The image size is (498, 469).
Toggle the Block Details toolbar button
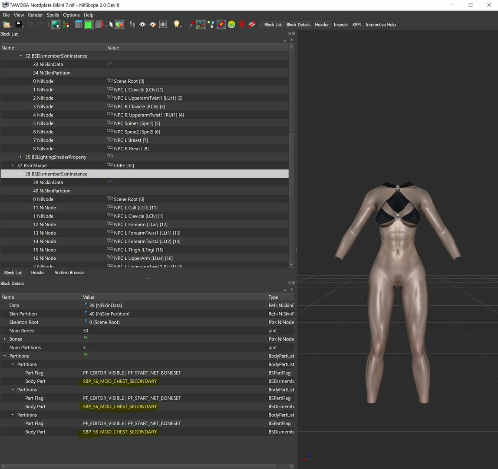[298, 24]
